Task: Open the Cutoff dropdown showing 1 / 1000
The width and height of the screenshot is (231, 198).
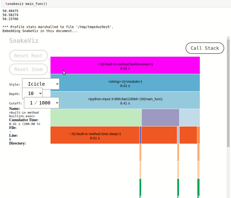Action: 42,103
